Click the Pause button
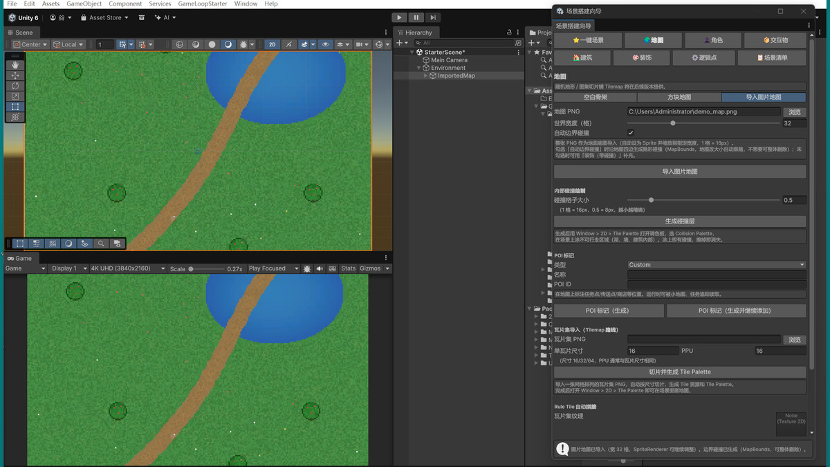 [x=416, y=17]
